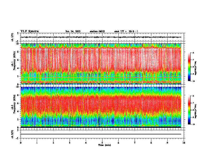Click the -10 label on ch.2 colorbar
Image resolution: width=207 pixels, height=160 pixels.
(x=193, y=124)
